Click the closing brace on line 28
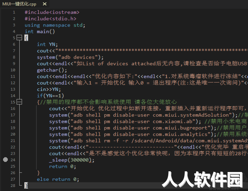Viewport: 248px width, 191px height. (x=26, y=186)
